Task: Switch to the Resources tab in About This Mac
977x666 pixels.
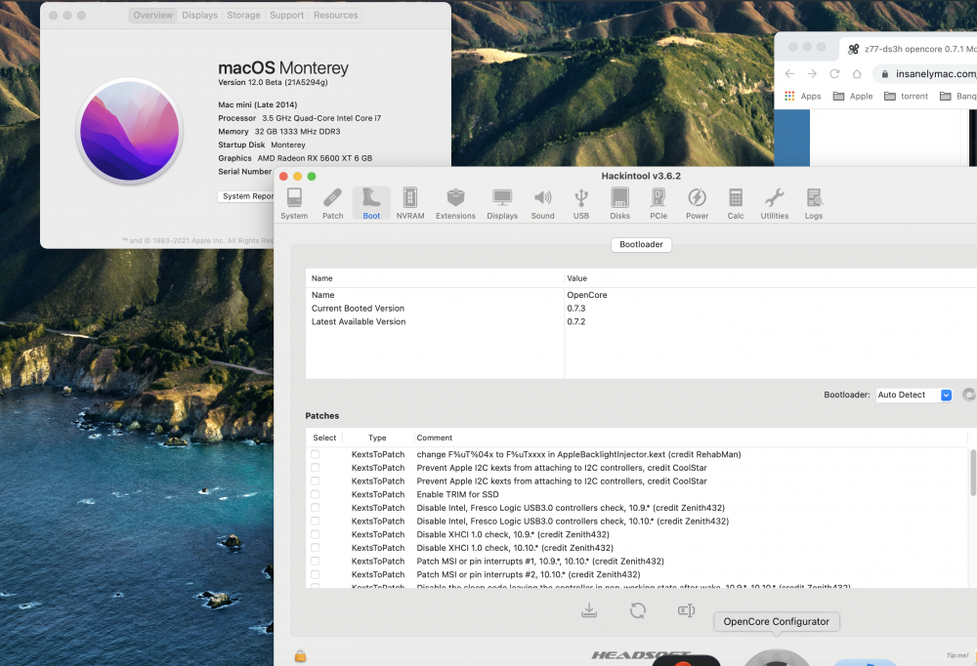Action: click(x=336, y=15)
